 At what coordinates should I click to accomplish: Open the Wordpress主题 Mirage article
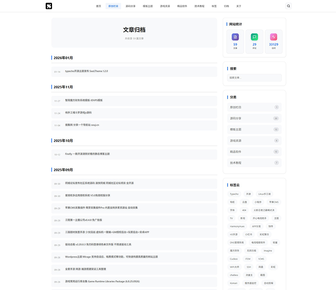(x=111, y=257)
